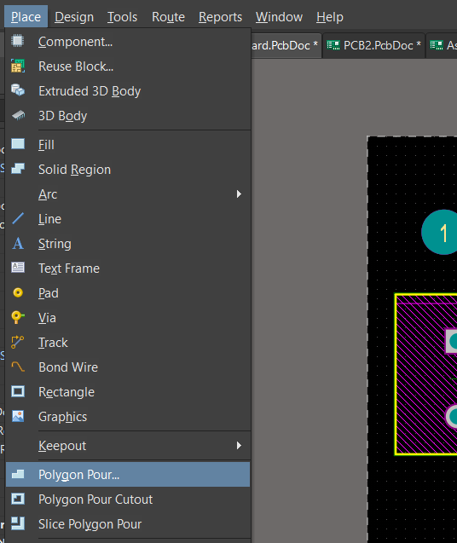Screen dimensions: 457x543
Task: Click the Rectangle outline icon
Action: coord(18,391)
